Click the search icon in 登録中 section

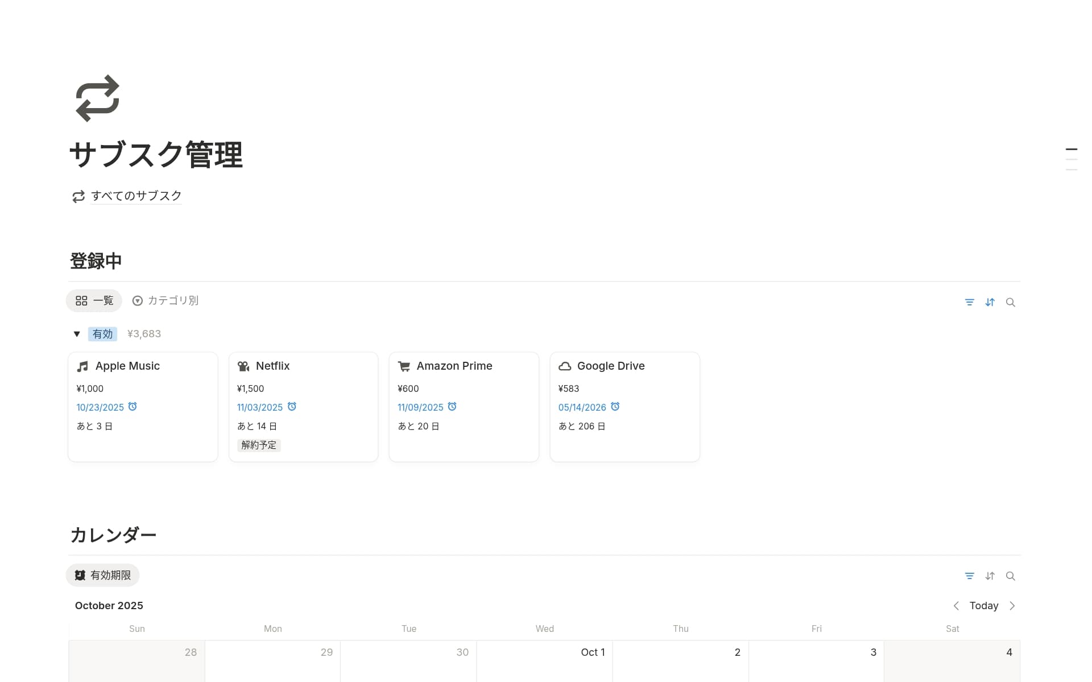(1010, 302)
